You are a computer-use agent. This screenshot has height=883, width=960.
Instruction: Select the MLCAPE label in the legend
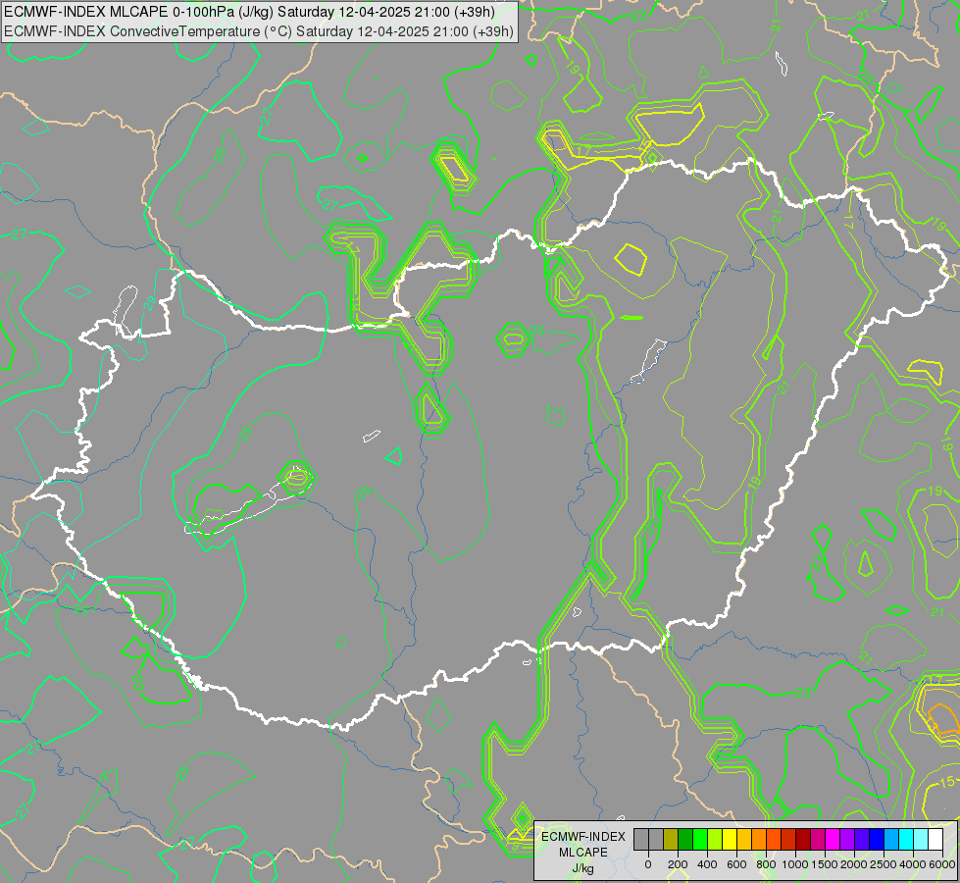tap(582, 853)
